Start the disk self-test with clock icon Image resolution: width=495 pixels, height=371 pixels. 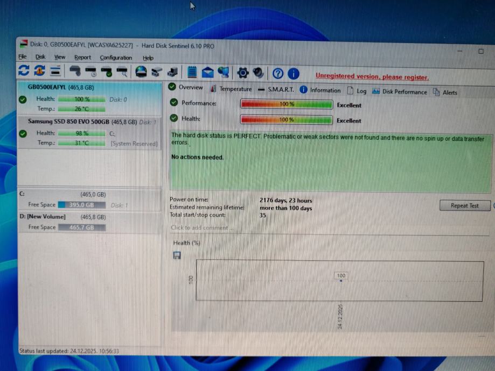91,72
